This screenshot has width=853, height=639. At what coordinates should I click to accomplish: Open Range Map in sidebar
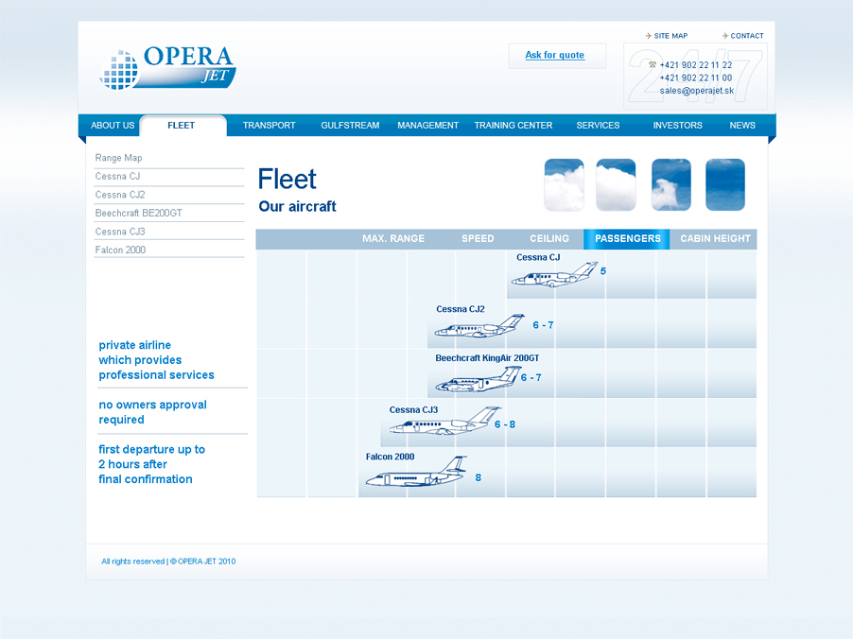pyautogui.click(x=118, y=158)
